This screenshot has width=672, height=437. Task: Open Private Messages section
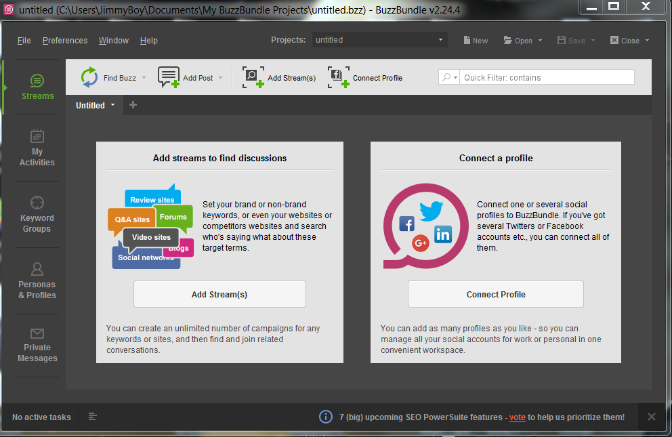pyautogui.click(x=37, y=346)
